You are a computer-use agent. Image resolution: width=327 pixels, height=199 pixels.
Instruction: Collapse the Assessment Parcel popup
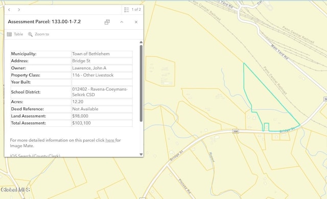coord(122,22)
